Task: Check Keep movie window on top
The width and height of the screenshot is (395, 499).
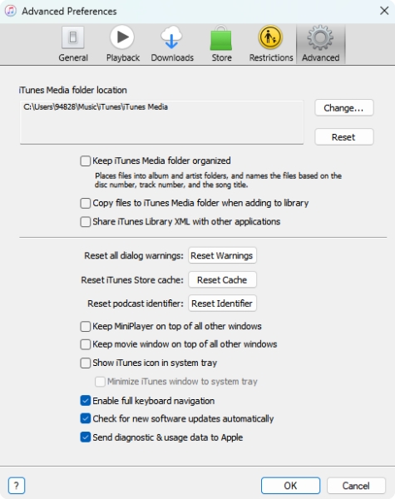Action: (86, 344)
